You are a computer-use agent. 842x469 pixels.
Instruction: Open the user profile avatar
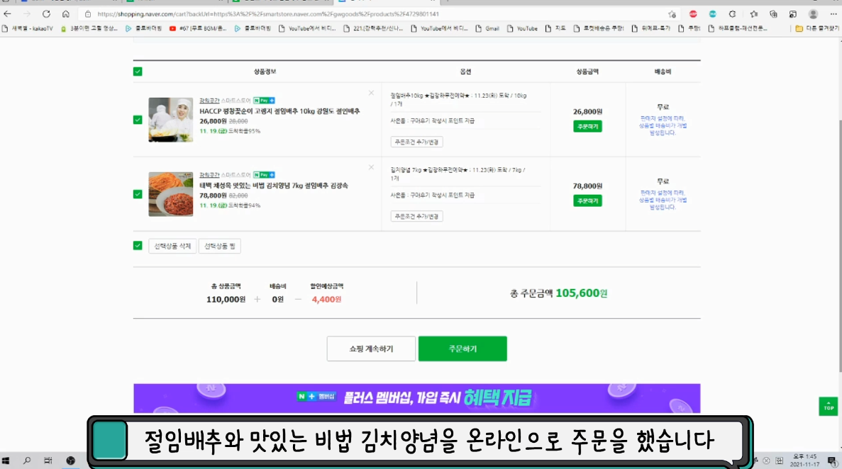[x=813, y=14]
